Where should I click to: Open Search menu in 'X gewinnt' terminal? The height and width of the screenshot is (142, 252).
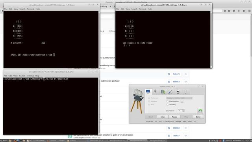[22, 9]
